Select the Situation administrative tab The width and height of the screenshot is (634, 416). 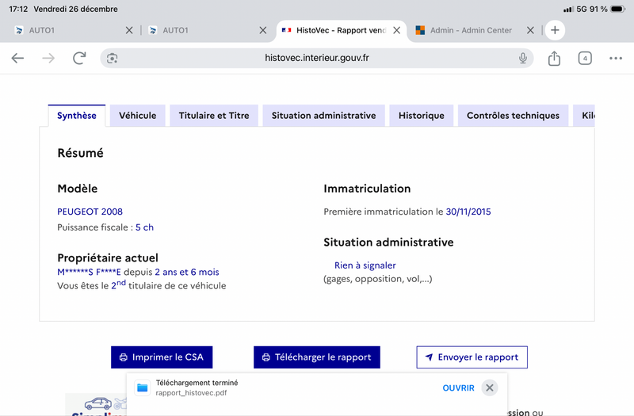pos(323,116)
